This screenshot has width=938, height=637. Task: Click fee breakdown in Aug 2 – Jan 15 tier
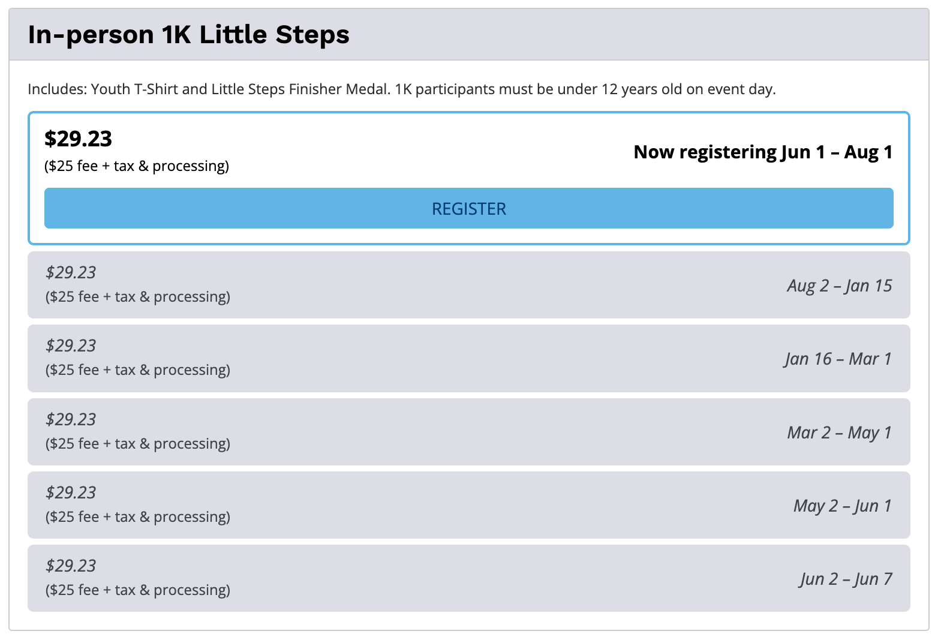tap(138, 297)
